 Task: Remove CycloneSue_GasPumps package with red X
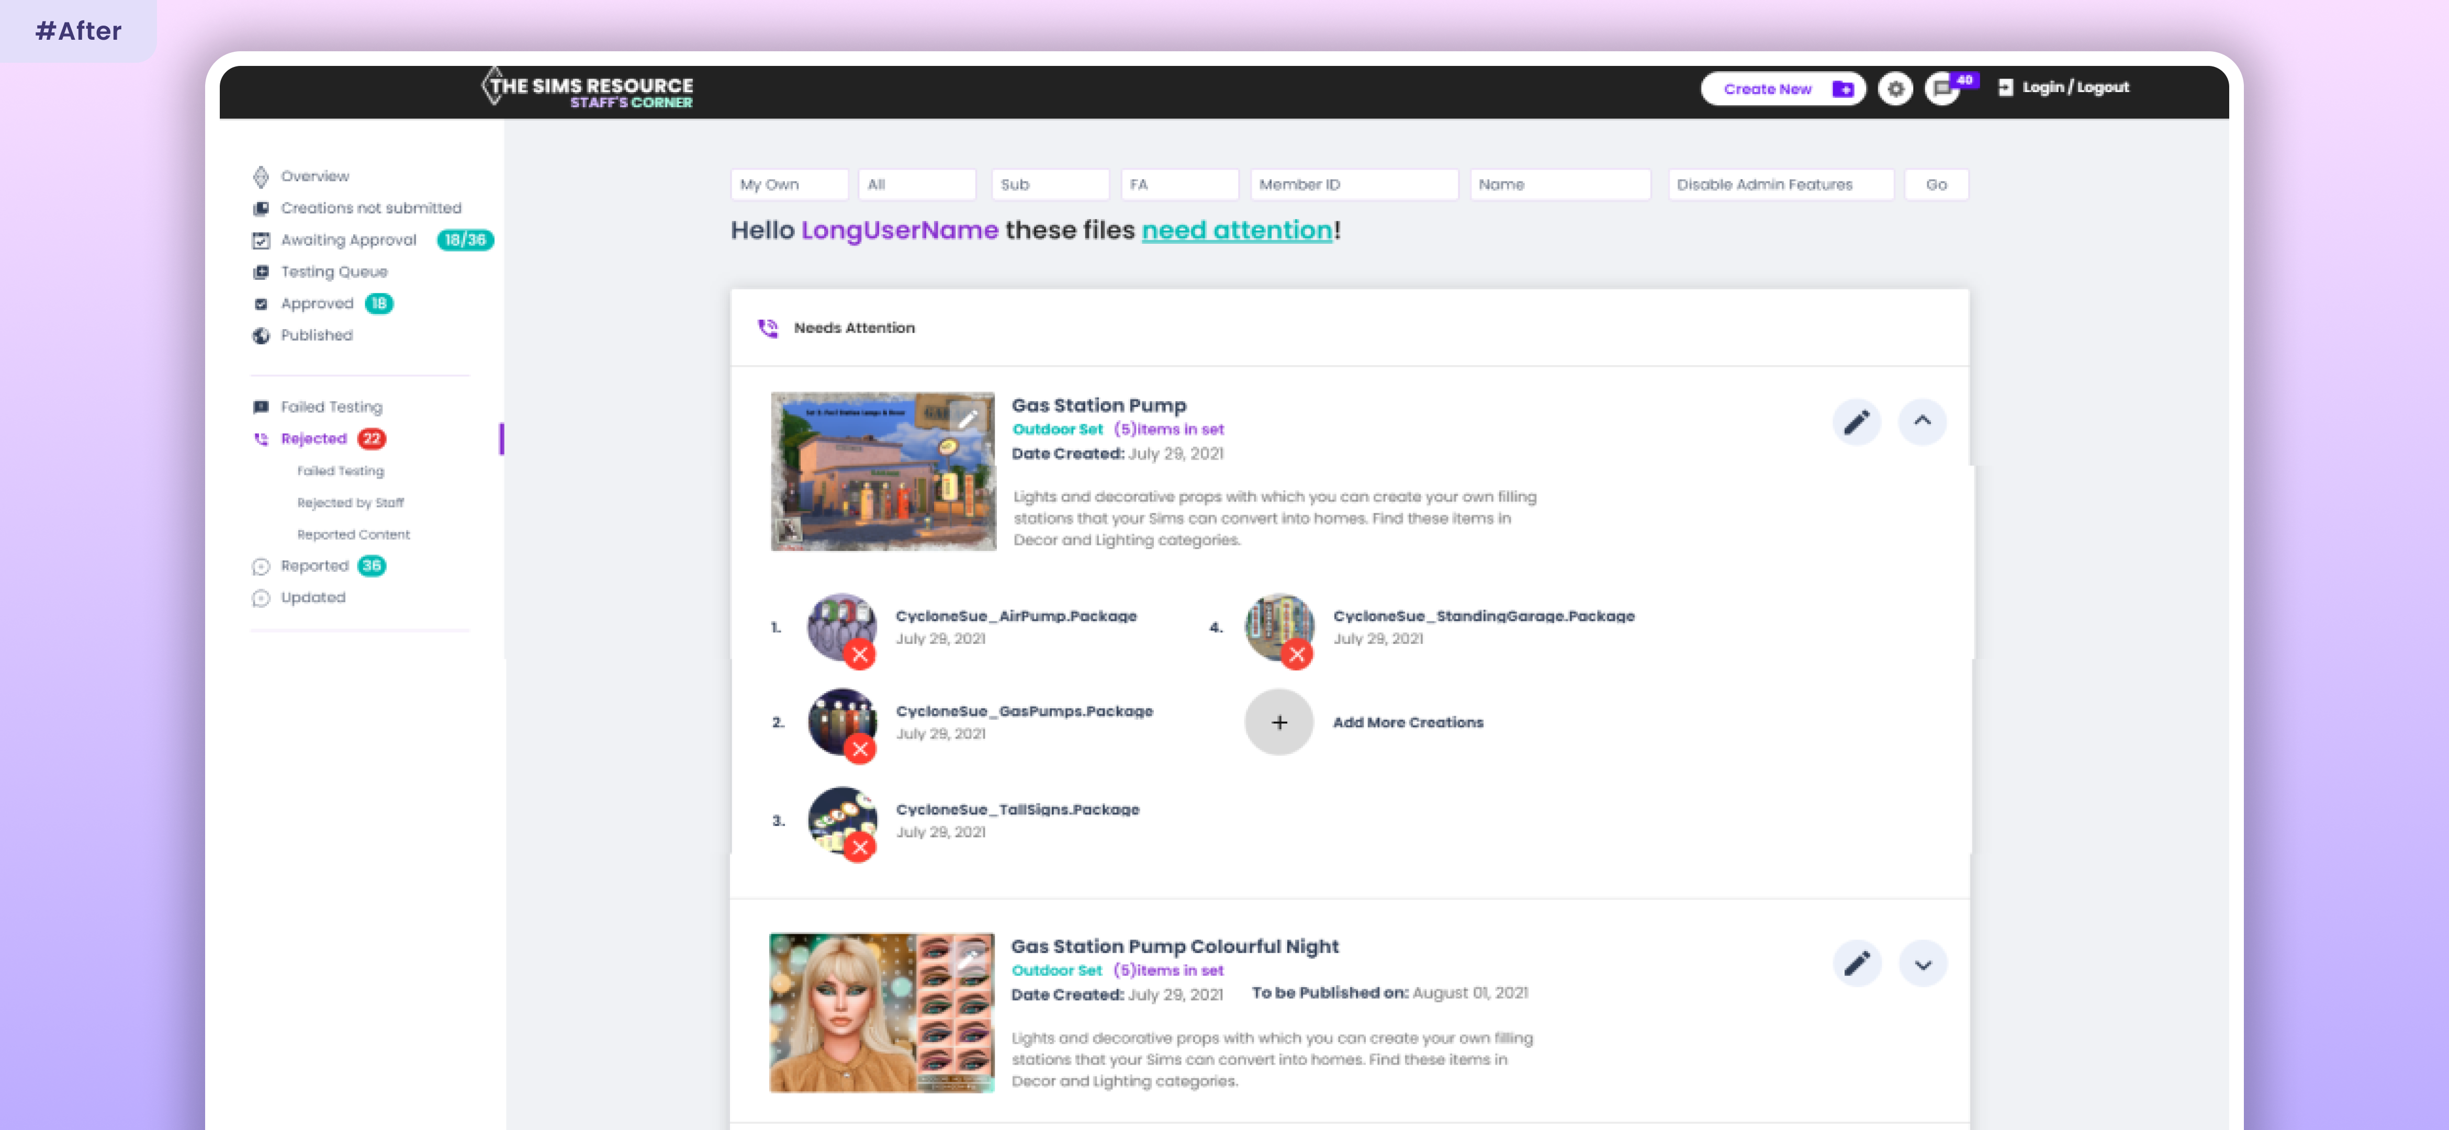coord(859,750)
